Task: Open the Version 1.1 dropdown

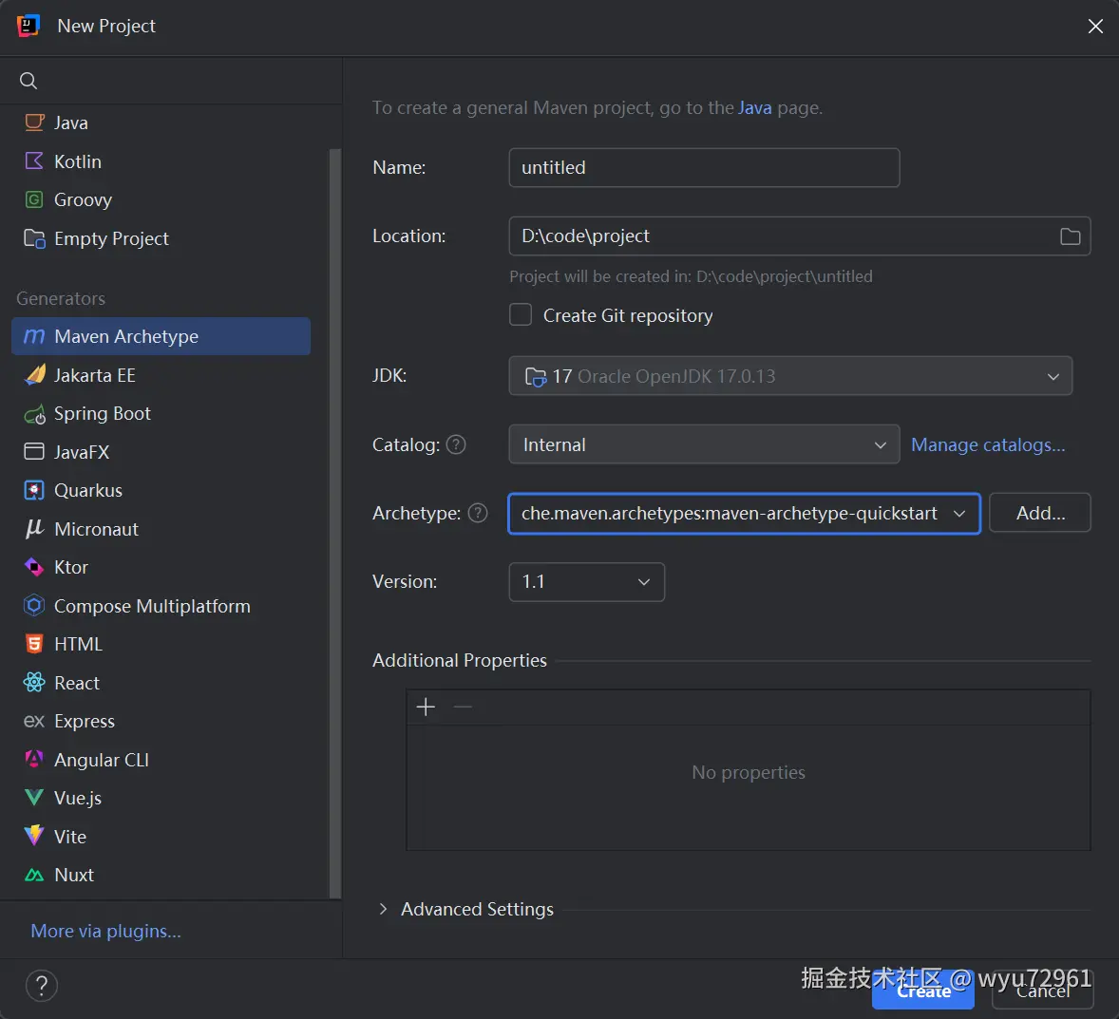Action: click(x=587, y=581)
